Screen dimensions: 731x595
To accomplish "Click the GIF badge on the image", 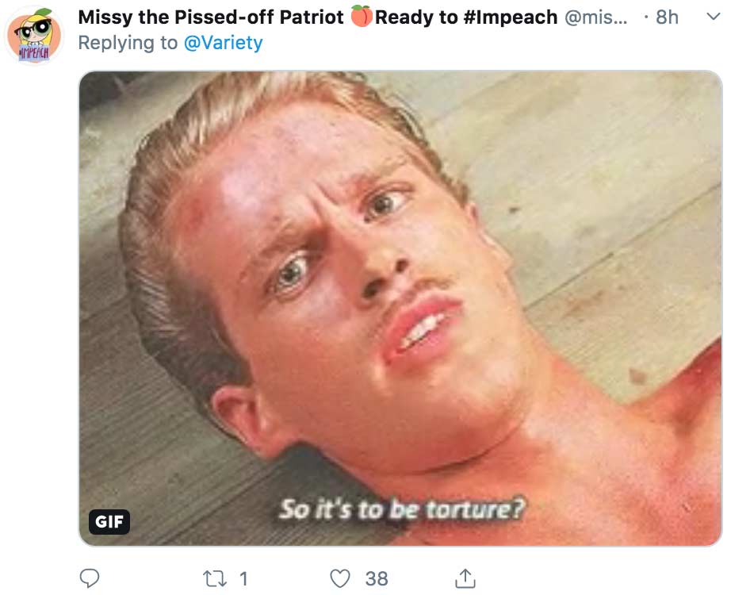I will pos(109,522).
